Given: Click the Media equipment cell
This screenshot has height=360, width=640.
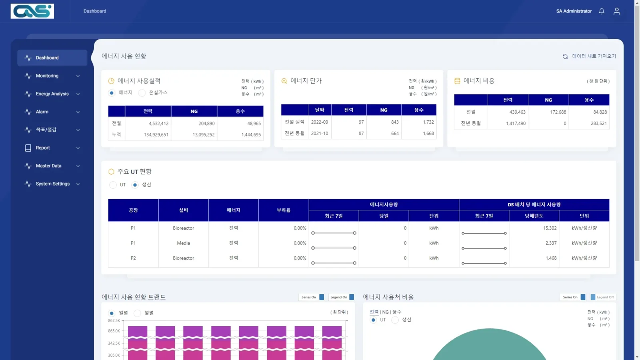Looking at the screenshot, I should tap(183, 243).
